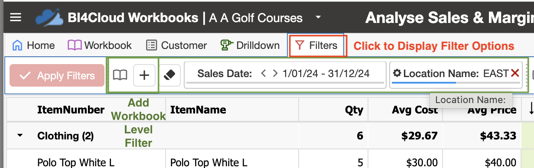Click the Apply Filters button
This screenshot has height=168, width=534.
click(57, 76)
